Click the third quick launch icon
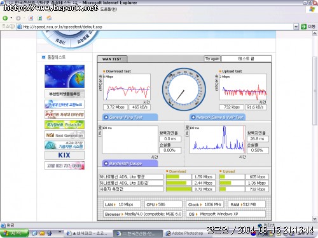This screenshot has width=318, height=238. coord(50,233)
